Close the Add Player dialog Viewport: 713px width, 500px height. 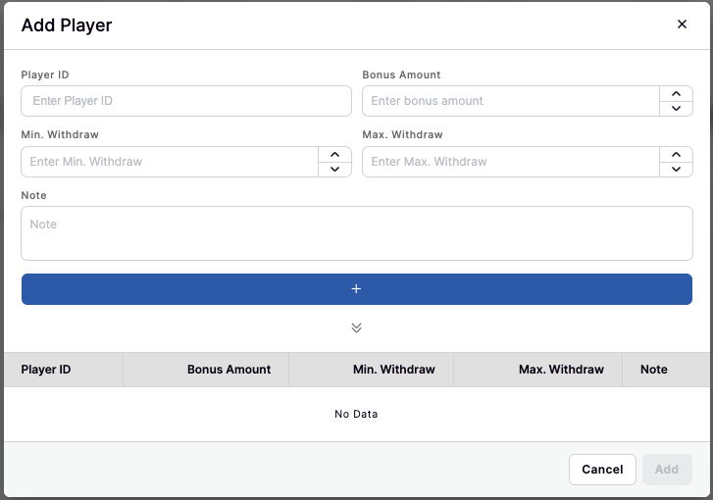682,25
